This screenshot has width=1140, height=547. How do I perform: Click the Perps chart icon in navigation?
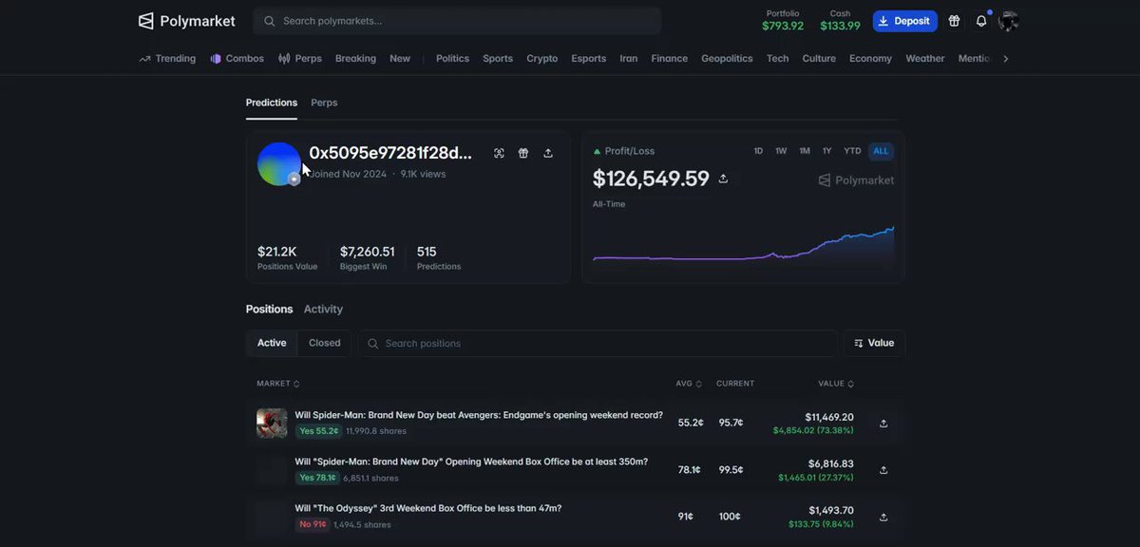pos(284,59)
